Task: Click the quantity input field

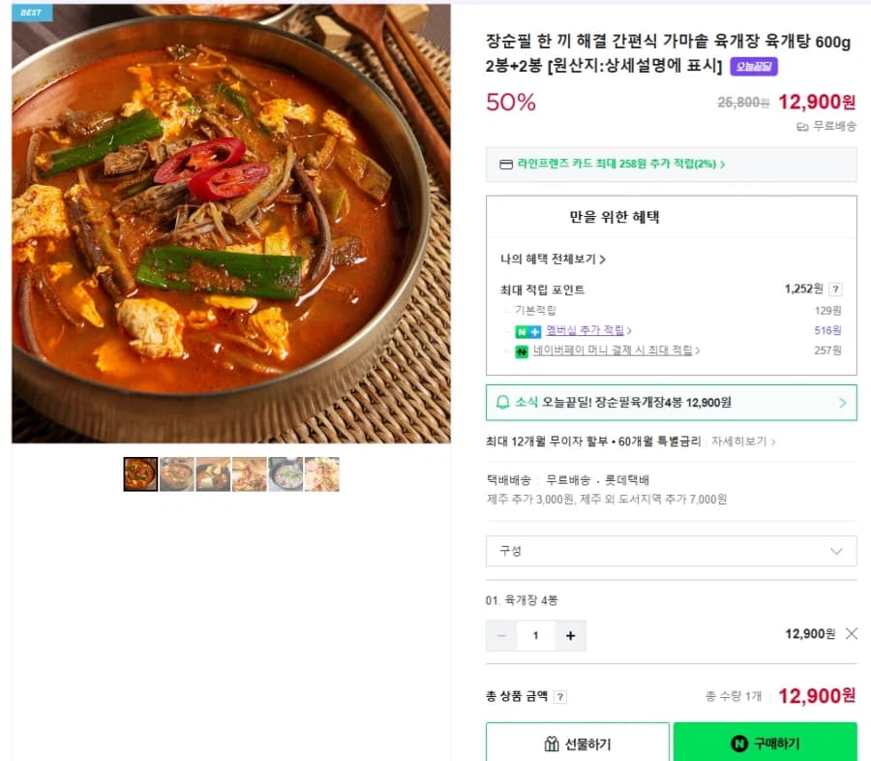Action: [535, 634]
